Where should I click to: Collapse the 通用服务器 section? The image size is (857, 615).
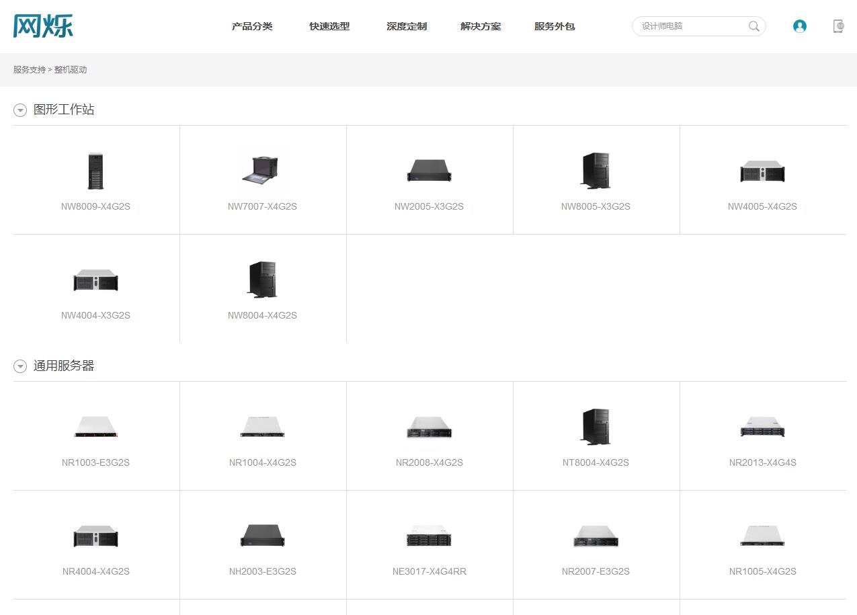tap(20, 366)
